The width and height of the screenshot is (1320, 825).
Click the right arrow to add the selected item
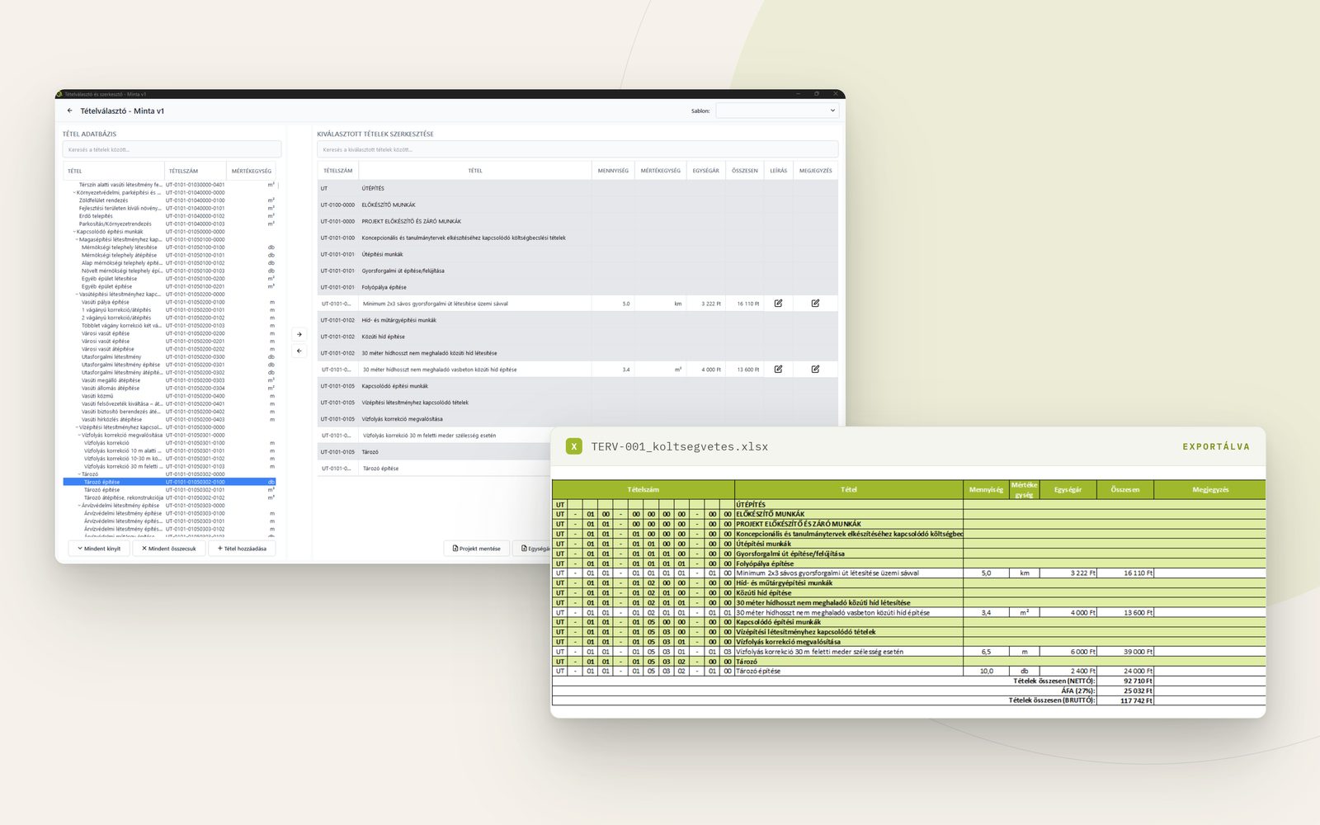point(299,334)
